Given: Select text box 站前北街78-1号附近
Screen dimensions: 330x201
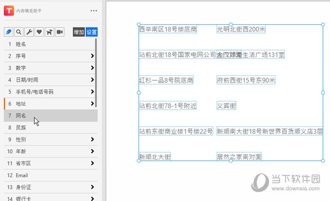Looking at the screenshot, I should click(x=168, y=105).
